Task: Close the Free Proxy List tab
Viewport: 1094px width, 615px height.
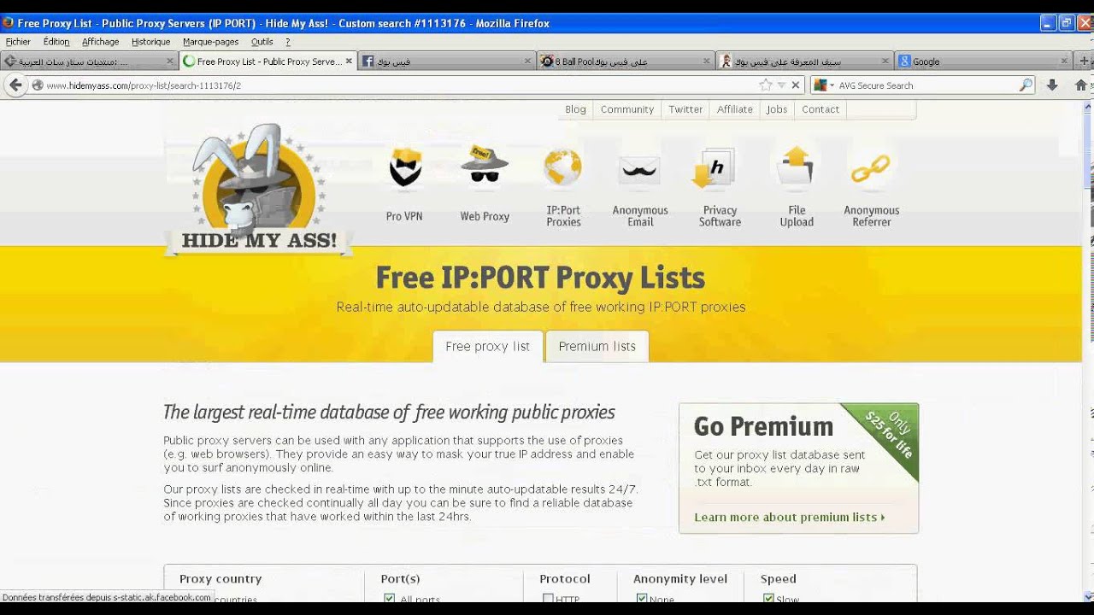Action: pos(349,61)
